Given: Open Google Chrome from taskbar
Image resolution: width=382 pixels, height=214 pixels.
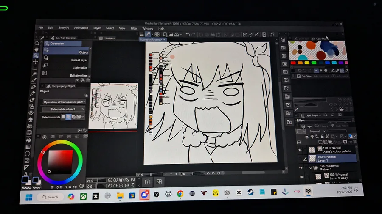Looking at the screenshot, I should [180, 194].
